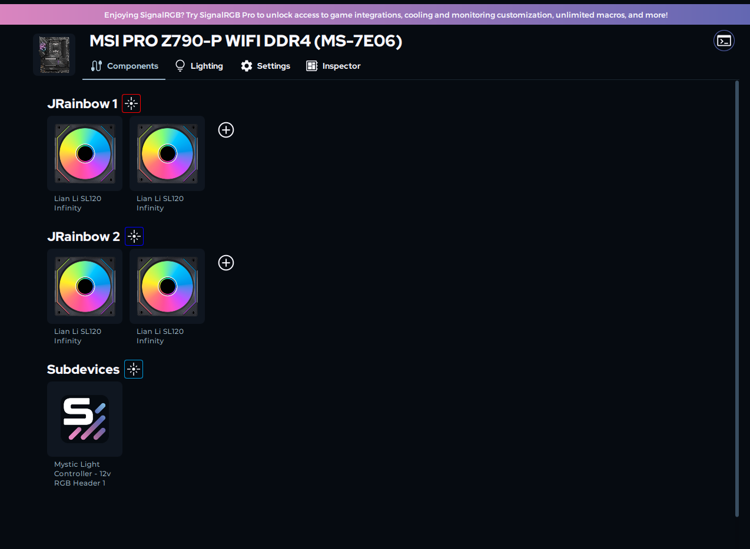Screen dimensions: 750x549
Task: Click the Lighting tab bulb icon
Action: pyautogui.click(x=180, y=66)
